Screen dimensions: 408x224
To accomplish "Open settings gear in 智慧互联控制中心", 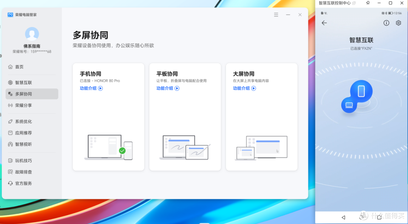I will 399,23.
